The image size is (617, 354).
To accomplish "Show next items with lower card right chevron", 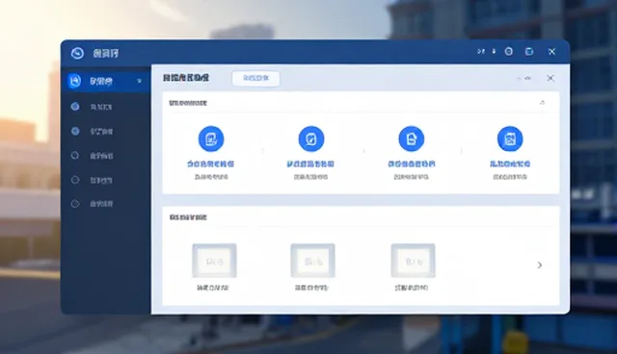I will pyautogui.click(x=540, y=265).
